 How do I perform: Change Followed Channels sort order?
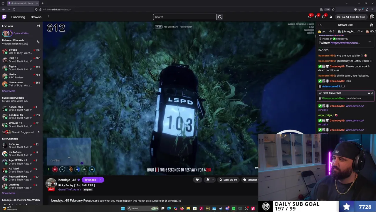pyautogui.click(x=38, y=42)
